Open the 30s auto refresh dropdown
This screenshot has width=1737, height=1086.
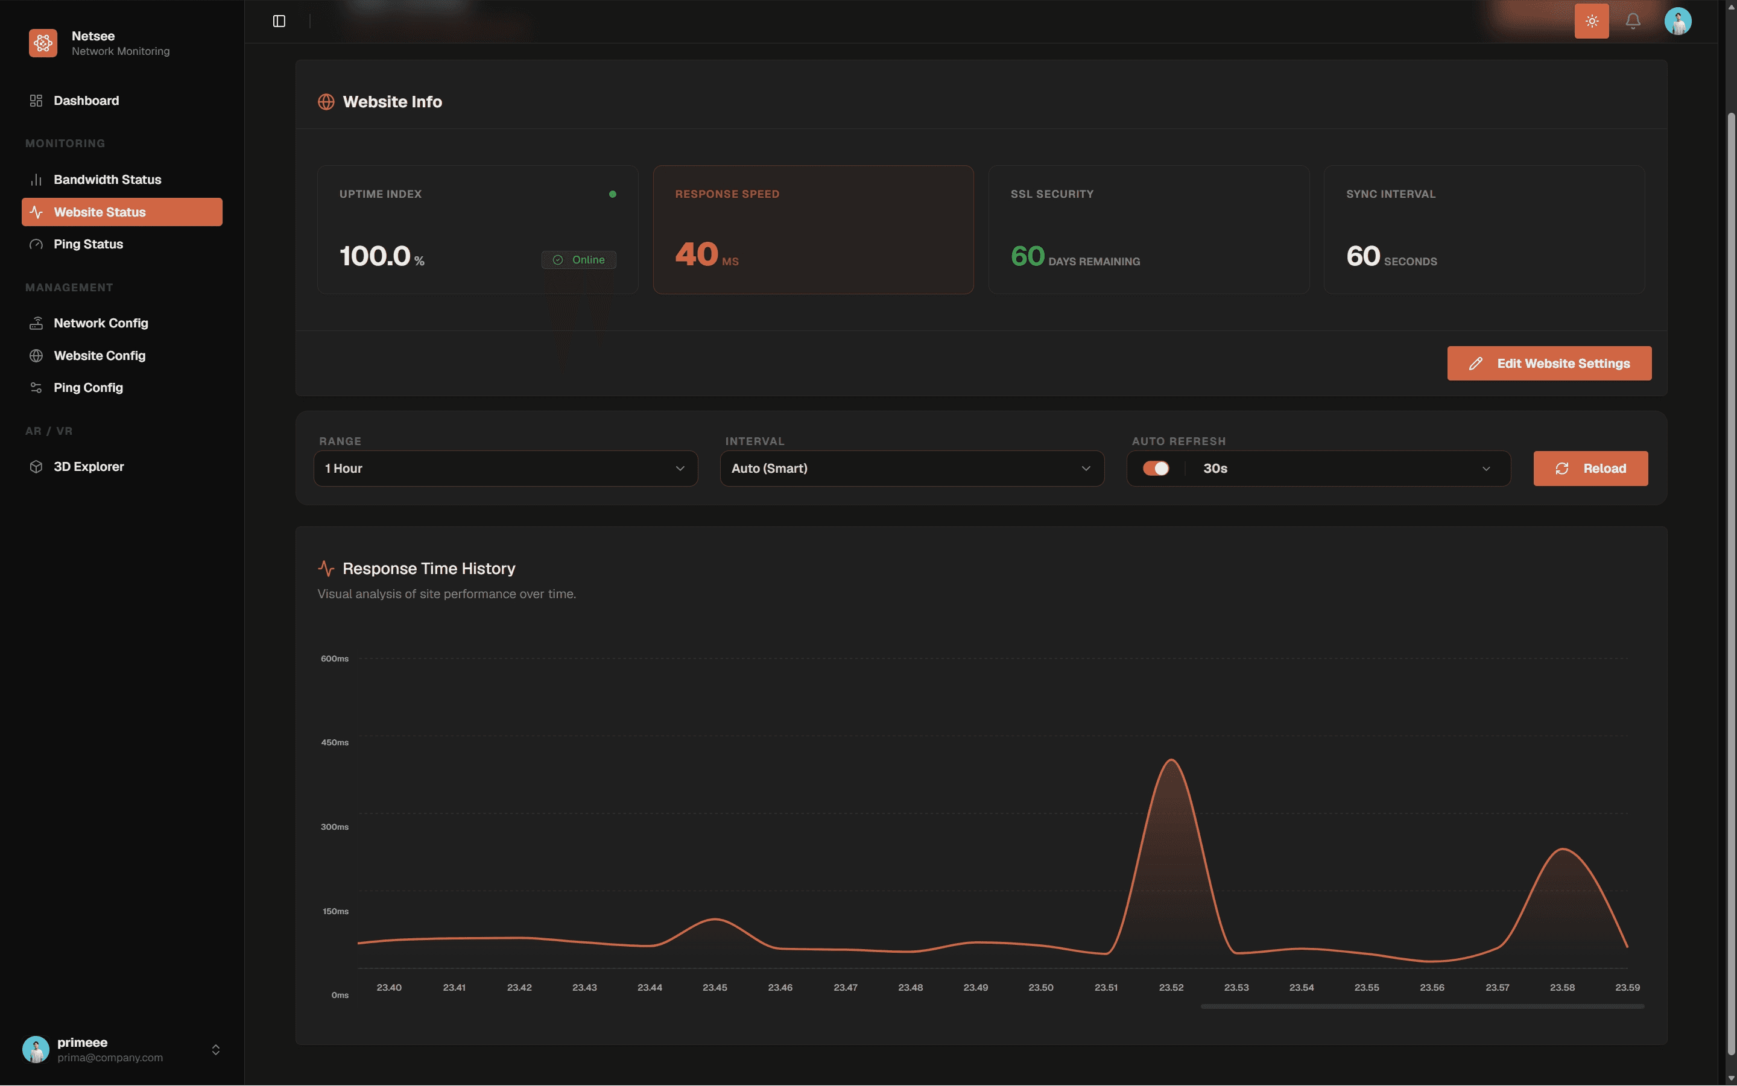[1347, 469]
